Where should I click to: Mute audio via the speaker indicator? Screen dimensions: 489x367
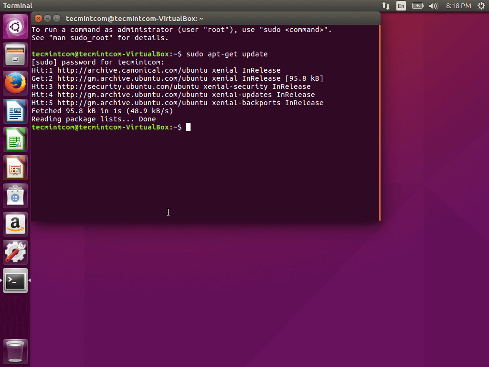pyautogui.click(x=433, y=6)
